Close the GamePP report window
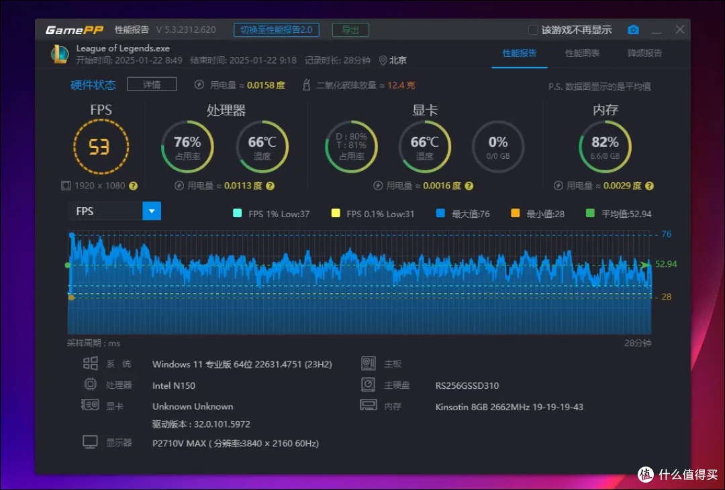This screenshot has width=725, height=490. [x=679, y=29]
